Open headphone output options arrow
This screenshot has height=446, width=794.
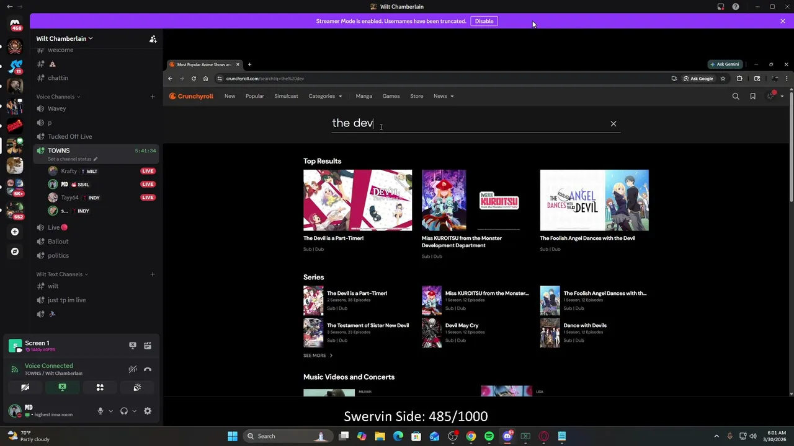tap(134, 411)
